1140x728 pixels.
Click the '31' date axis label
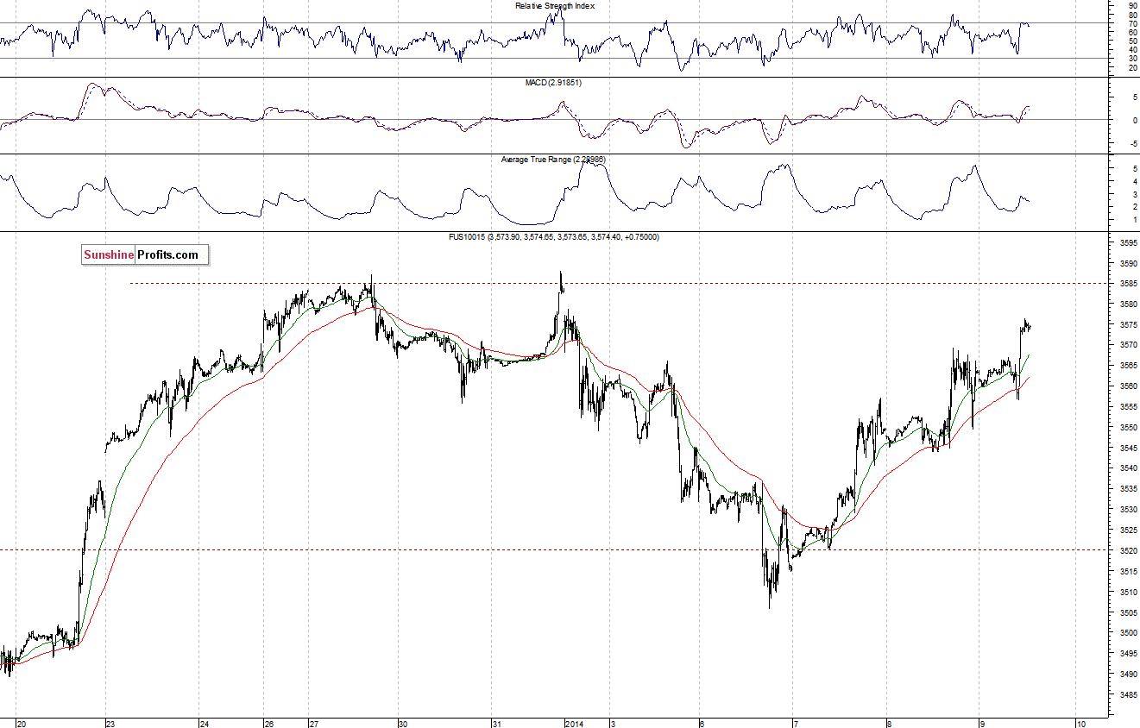tap(497, 724)
